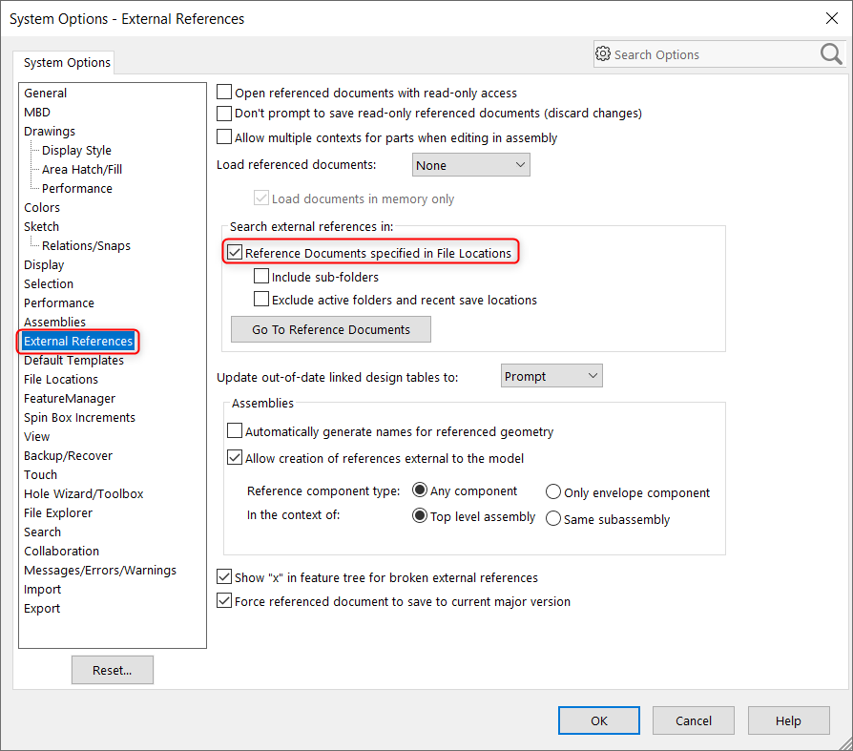853x751 pixels.
Task: Click Go To Reference Documents button
Action: pyautogui.click(x=331, y=329)
